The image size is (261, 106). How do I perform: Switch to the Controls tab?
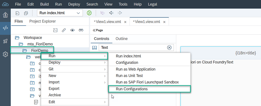tap(102, 39)
